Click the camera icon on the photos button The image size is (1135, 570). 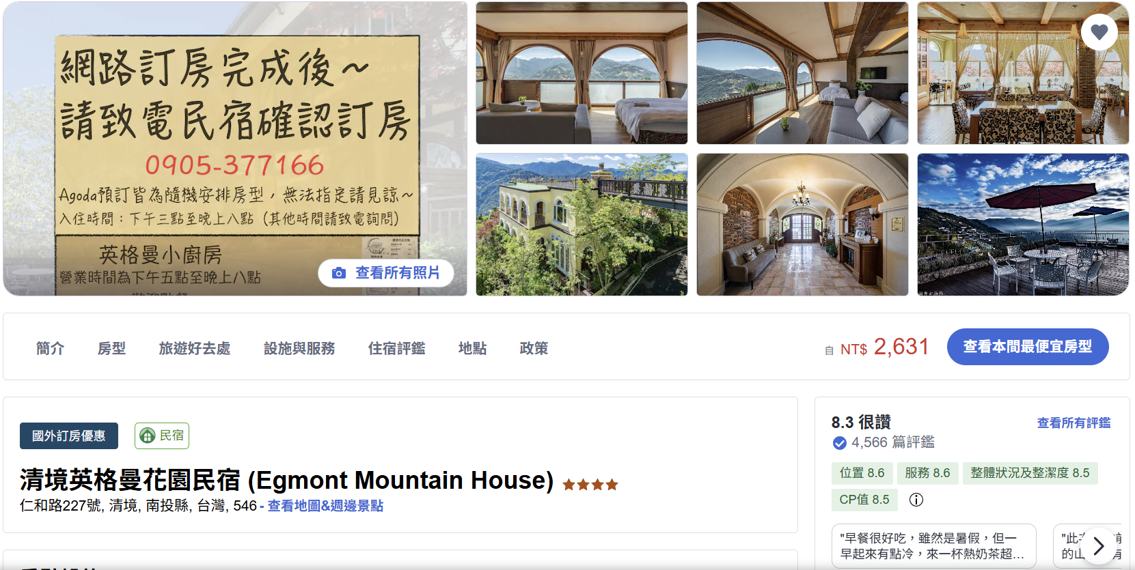tap(338, 273)
